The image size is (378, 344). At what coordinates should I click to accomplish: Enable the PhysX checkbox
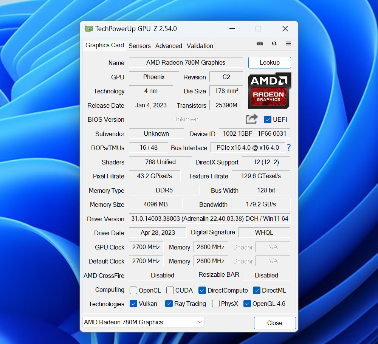pos(216,304)
